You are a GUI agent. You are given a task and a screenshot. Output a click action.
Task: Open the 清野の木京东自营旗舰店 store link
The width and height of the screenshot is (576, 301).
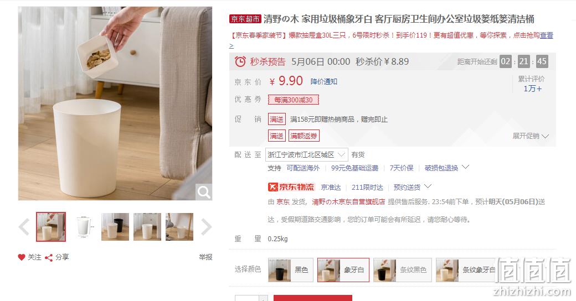pyautogui.click(x=348, y=201)
